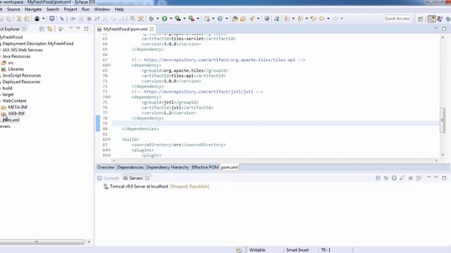Click the Skip All Breakpoints icon

61,19
